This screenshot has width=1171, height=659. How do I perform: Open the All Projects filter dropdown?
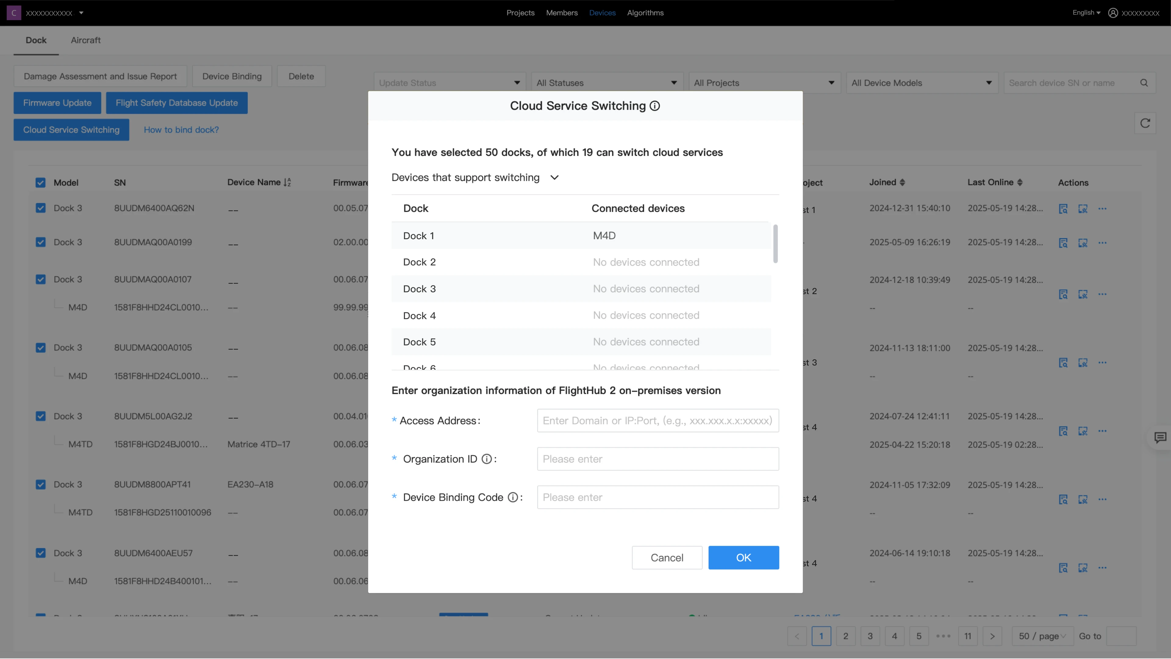point(764,83)
